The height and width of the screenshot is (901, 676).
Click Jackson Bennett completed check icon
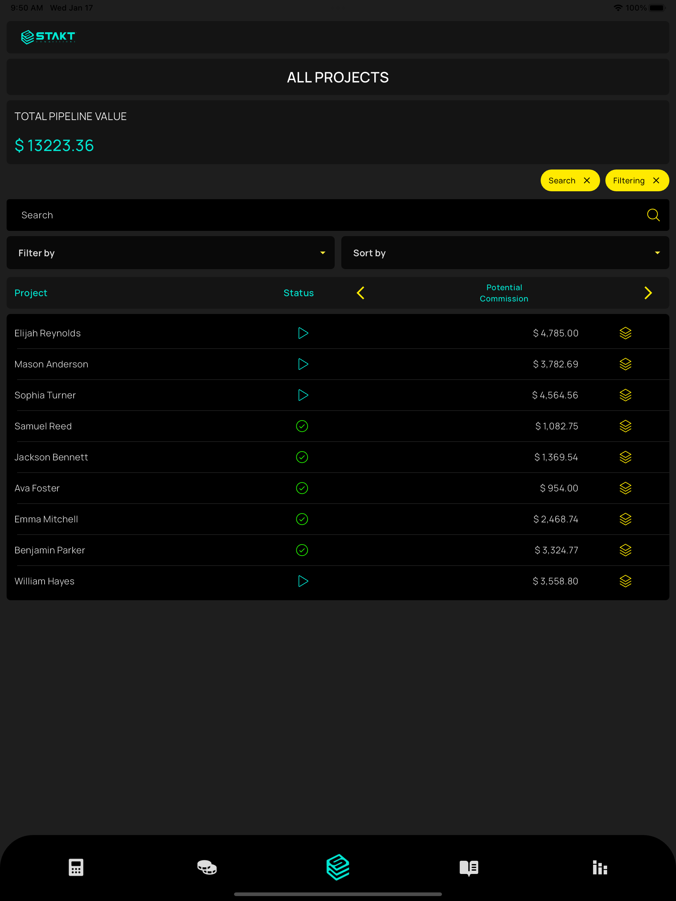click(x=302, y=457)
